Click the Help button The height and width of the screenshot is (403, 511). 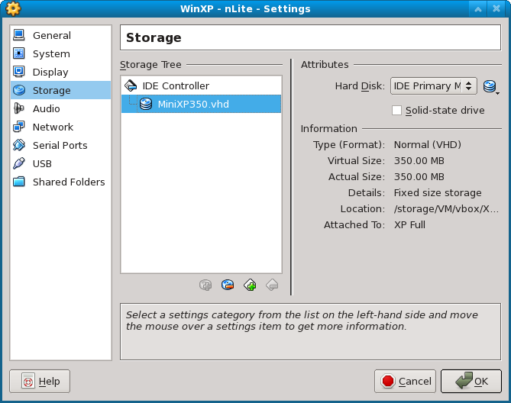point(40,381)
